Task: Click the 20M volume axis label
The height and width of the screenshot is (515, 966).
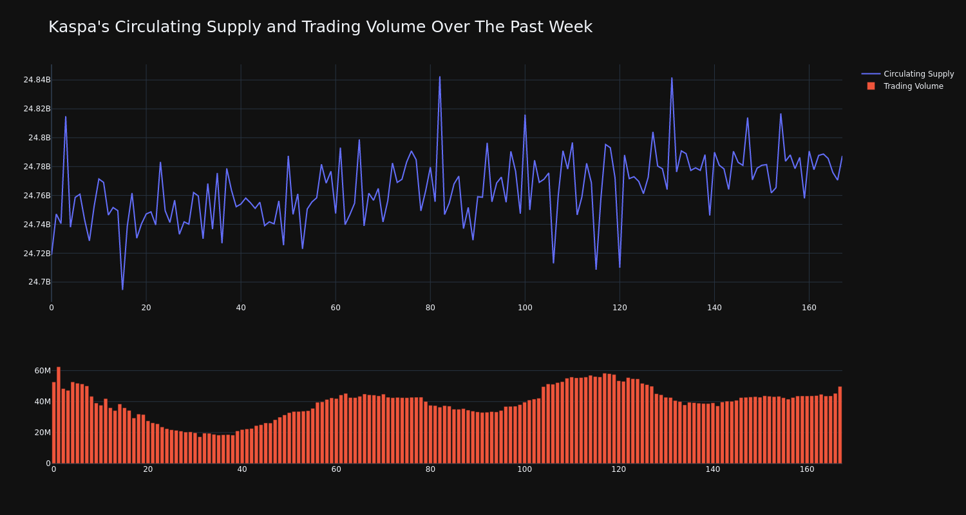Action: (x=43, y=433)
